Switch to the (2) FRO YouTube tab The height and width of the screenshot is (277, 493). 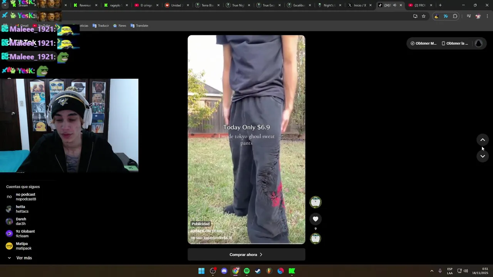pyautogui.click(x=420, y=5)
